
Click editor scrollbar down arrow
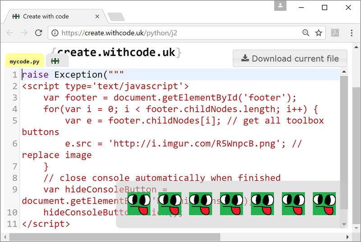click(344, 224)
